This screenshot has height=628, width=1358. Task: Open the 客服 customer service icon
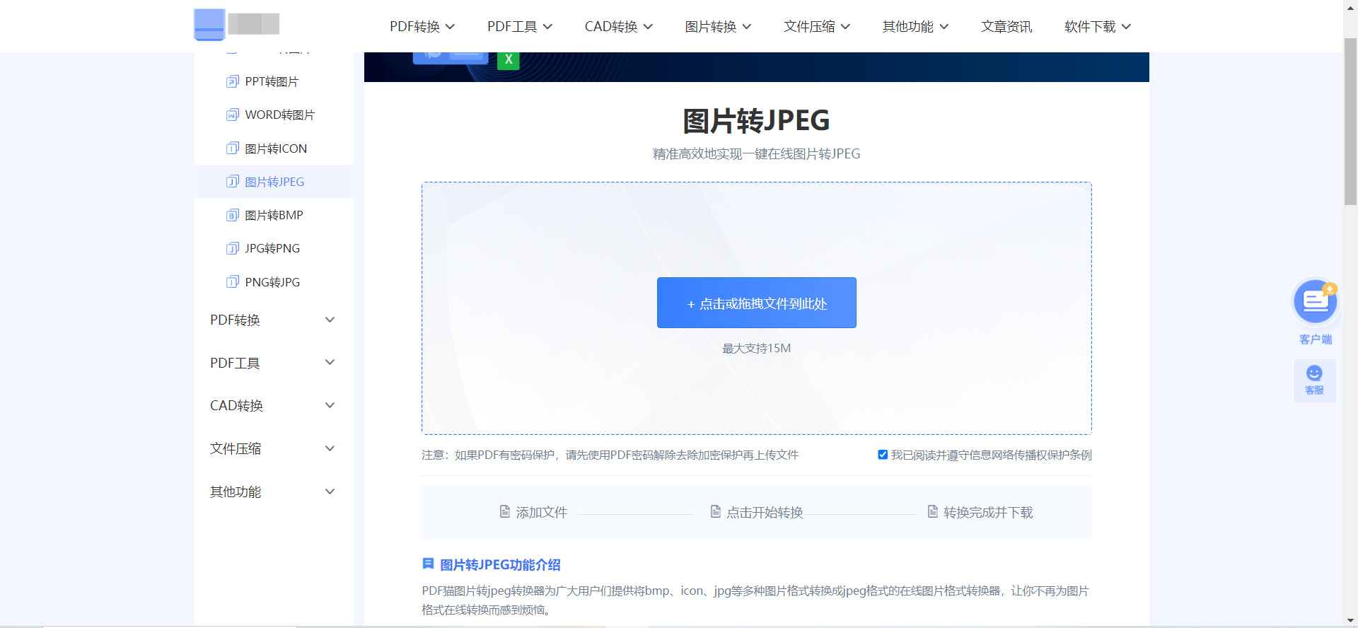click(x=1315, y=380)
